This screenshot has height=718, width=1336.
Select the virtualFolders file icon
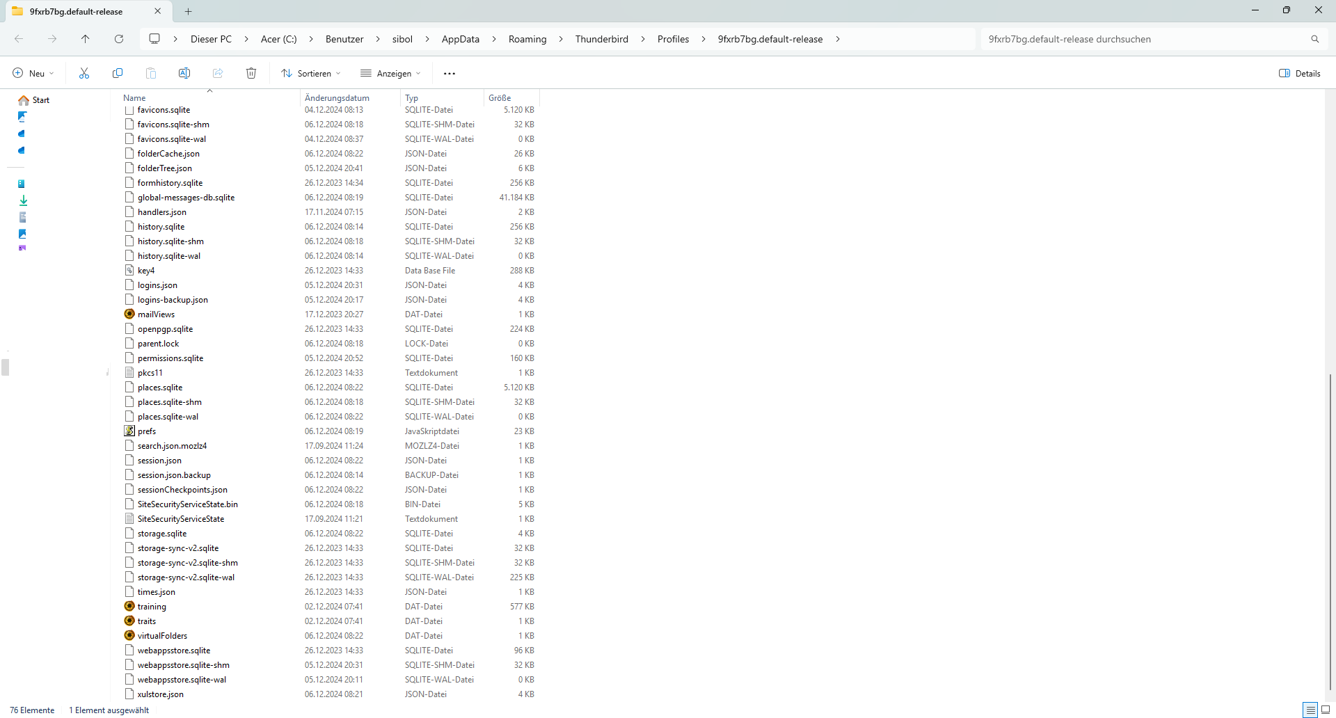coord(129,635)
